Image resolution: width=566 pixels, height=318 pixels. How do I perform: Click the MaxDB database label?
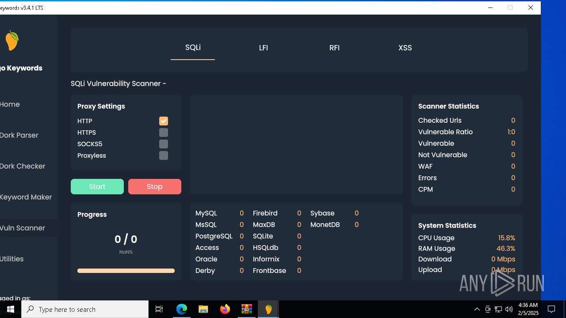click(x=264, y=225)
